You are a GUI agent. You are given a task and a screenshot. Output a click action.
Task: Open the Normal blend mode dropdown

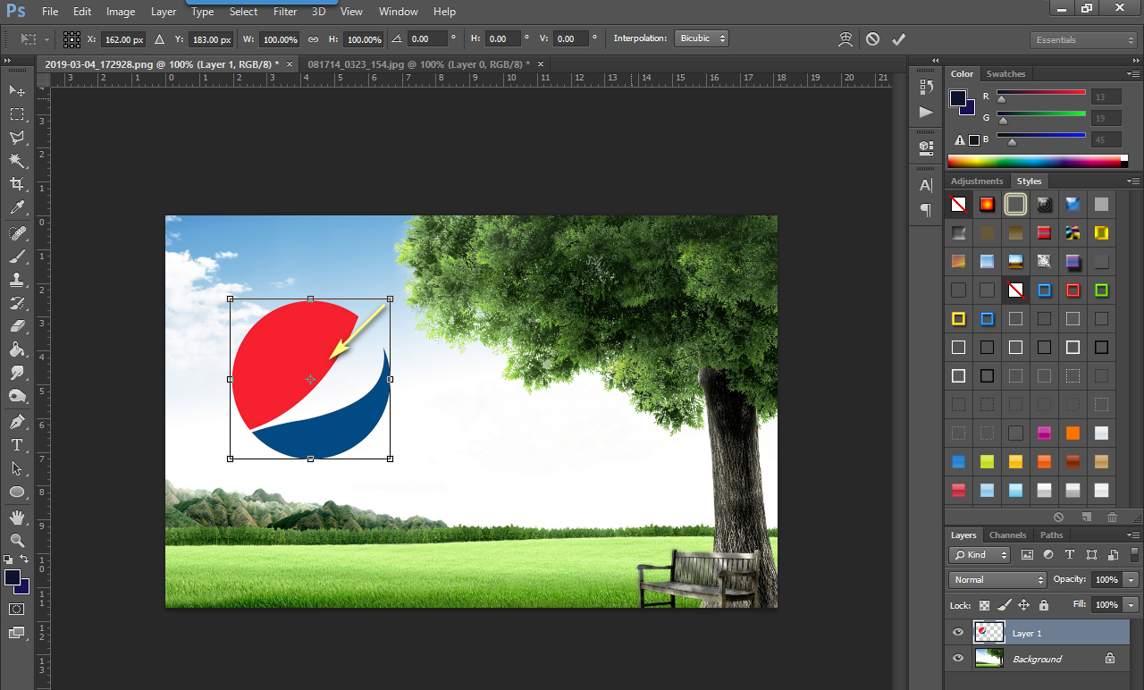pos(997,580)
